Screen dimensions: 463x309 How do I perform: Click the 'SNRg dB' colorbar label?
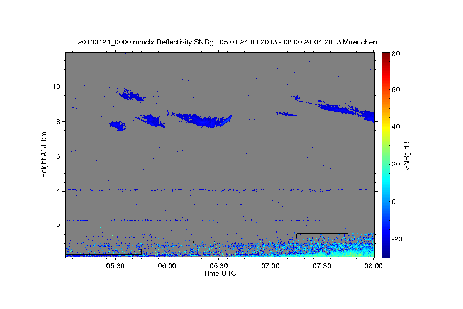tap(406, 155)
